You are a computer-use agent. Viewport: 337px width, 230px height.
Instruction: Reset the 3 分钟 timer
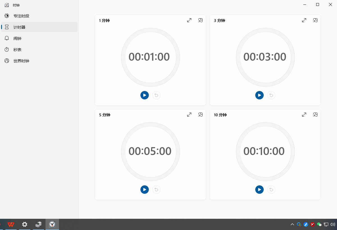coord(271,95)
